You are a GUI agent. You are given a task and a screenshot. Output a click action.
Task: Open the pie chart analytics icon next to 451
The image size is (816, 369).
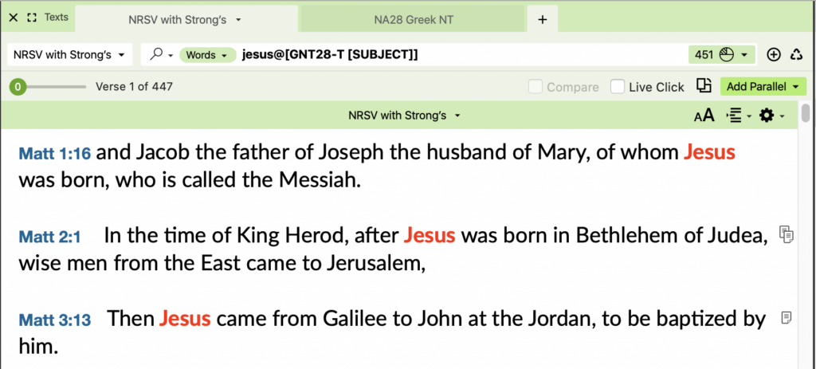[x=726, y=55]
